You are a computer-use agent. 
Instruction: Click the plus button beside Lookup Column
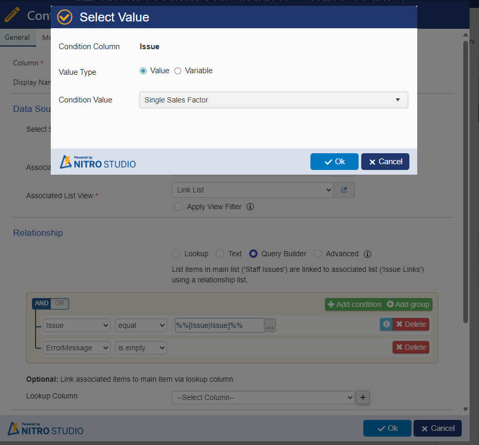(363, 398)
